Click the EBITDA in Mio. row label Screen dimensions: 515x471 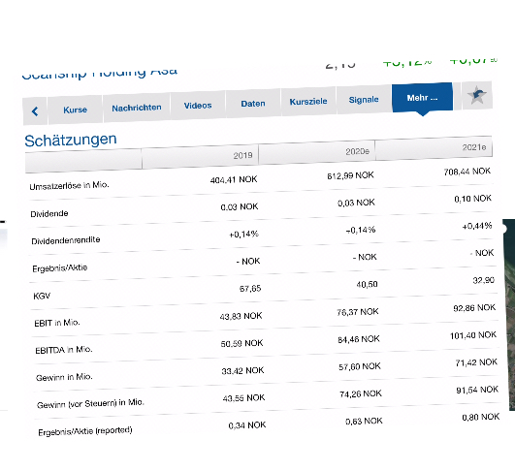click(64, 350)
